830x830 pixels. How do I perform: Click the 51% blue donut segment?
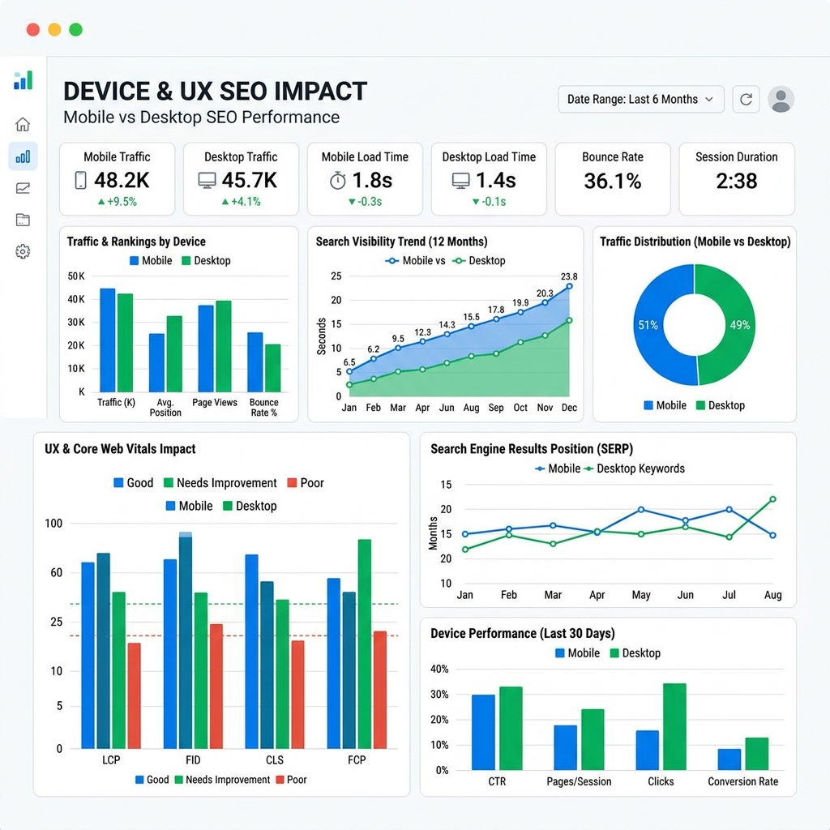(648, 325)
